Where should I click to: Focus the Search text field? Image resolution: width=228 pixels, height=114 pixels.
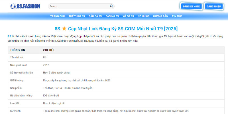[78, 6]
